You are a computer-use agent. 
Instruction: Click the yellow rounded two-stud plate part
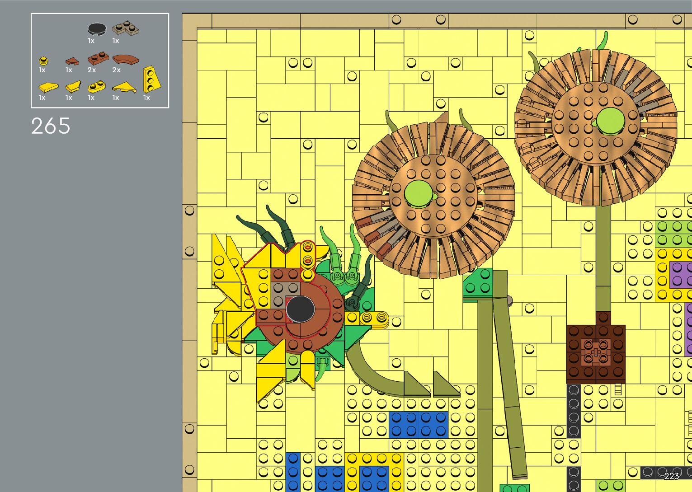click(96, 86)
